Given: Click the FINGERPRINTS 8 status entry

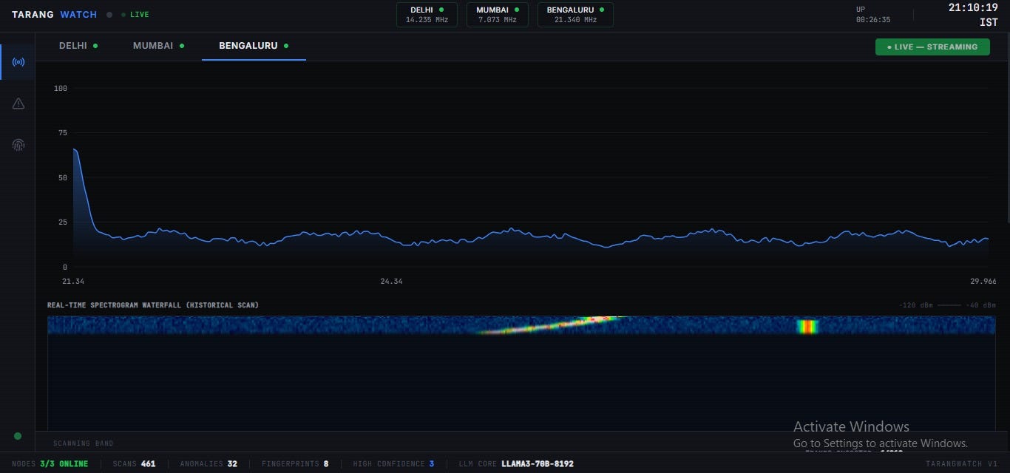Looking at the screenshot, I should point(295,464).
